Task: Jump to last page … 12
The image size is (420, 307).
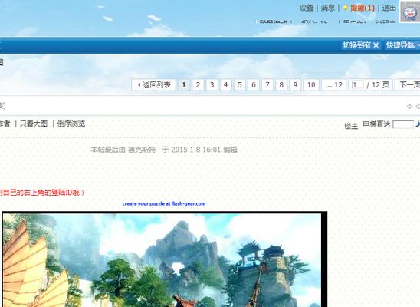Action: click(x=333, y=85)
